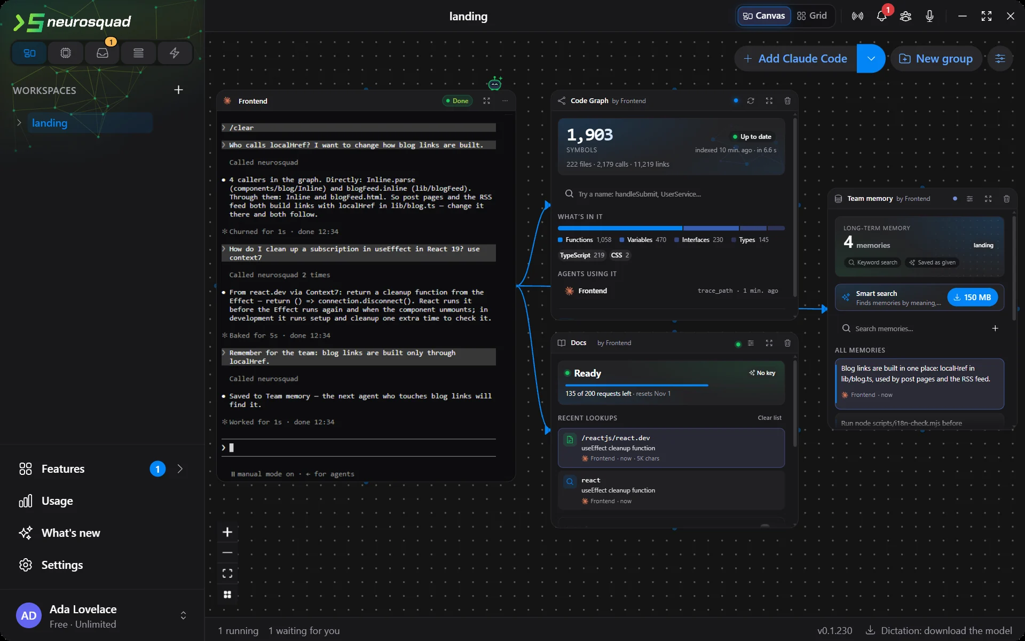Expand the Code Graph panel
The image size is (1025, 641).
(769, 101)
